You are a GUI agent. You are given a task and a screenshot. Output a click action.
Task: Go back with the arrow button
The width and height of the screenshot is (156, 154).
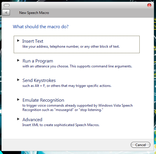click(x=6, y=12)
